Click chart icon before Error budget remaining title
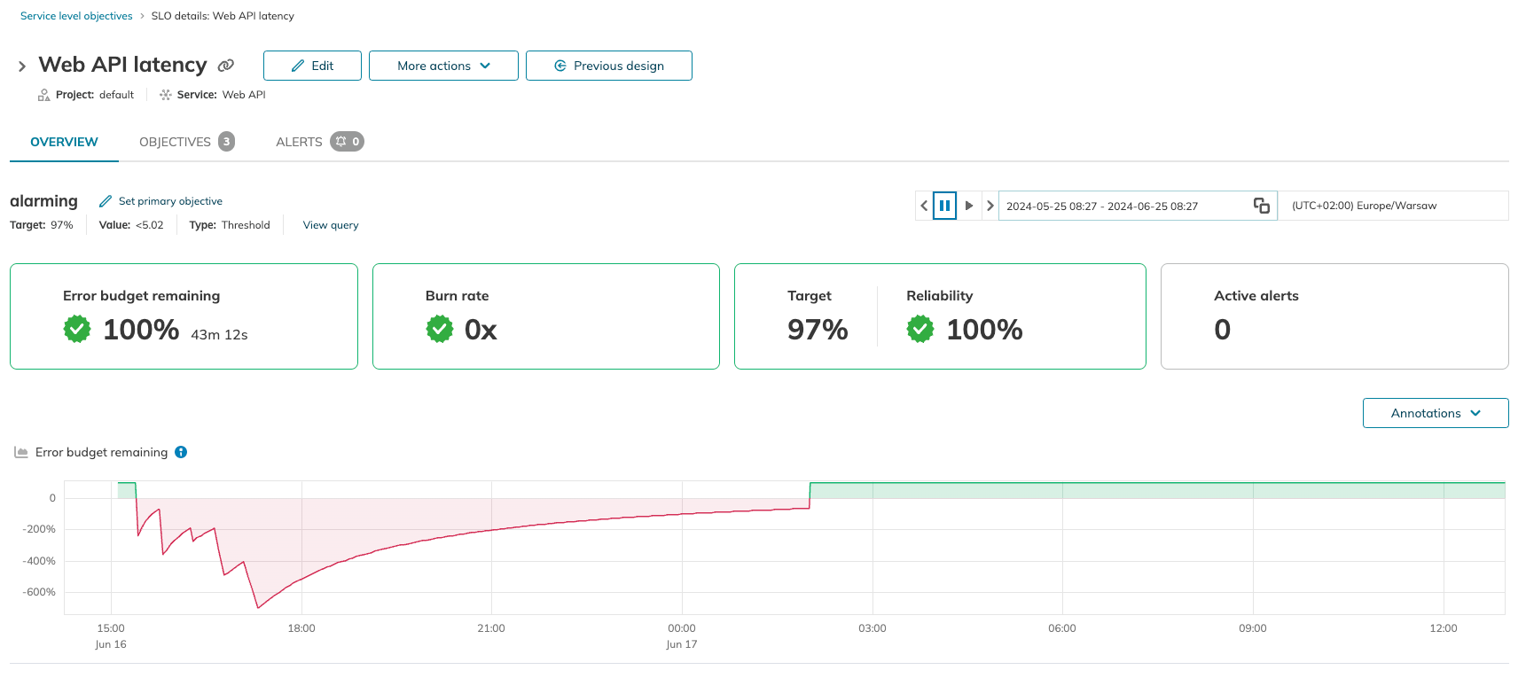The width and height of the screenshot is (1526, 678). click(x=21, y=452)
